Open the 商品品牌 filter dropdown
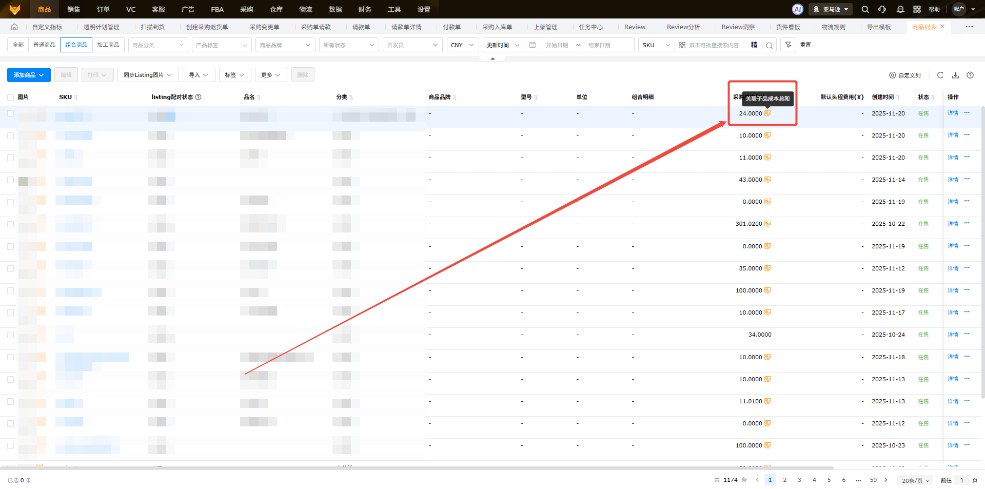 pos(285,45)
